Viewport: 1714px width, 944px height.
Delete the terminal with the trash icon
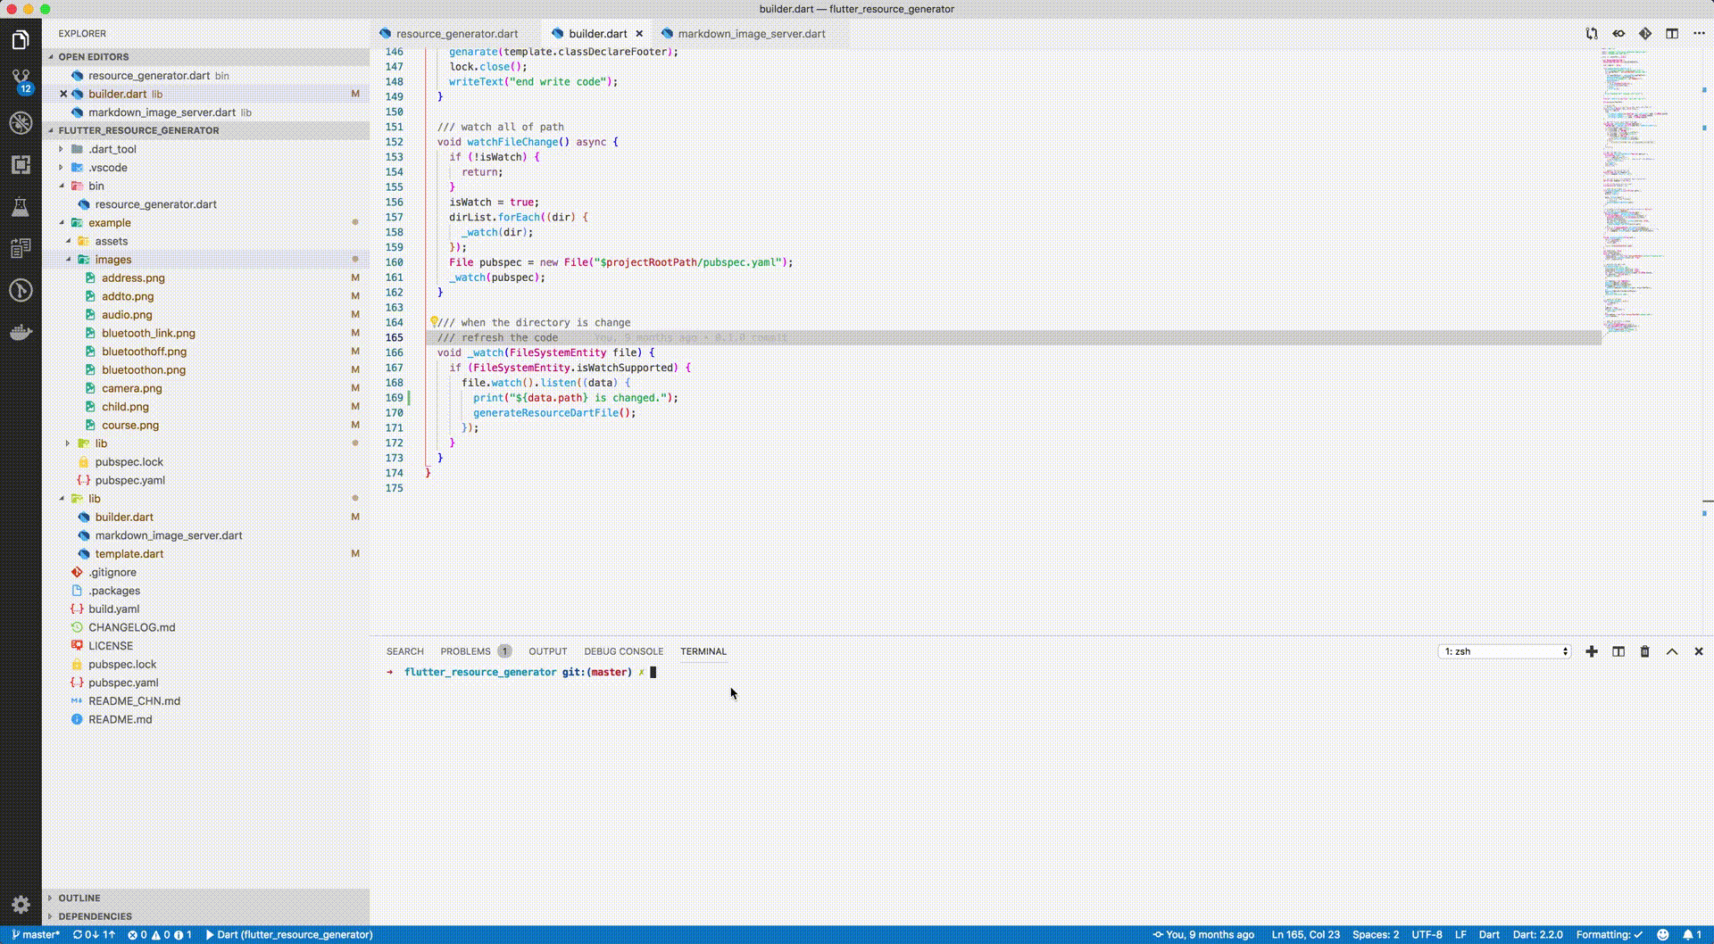click(1644, 652)
